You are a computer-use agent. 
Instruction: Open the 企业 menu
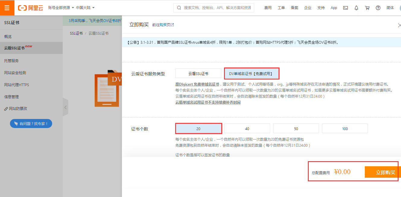pos(308,8)
